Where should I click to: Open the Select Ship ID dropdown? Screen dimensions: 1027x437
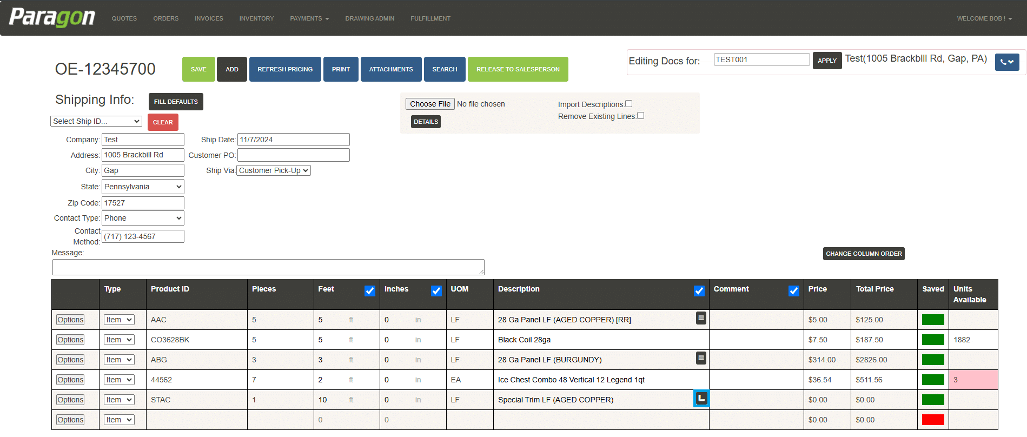(x=96, y=121)
